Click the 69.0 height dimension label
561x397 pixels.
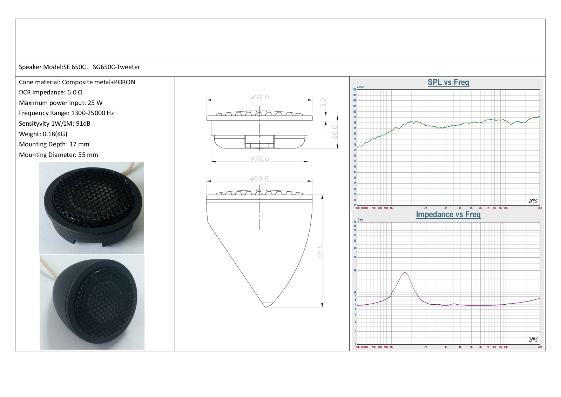[319, 251]
